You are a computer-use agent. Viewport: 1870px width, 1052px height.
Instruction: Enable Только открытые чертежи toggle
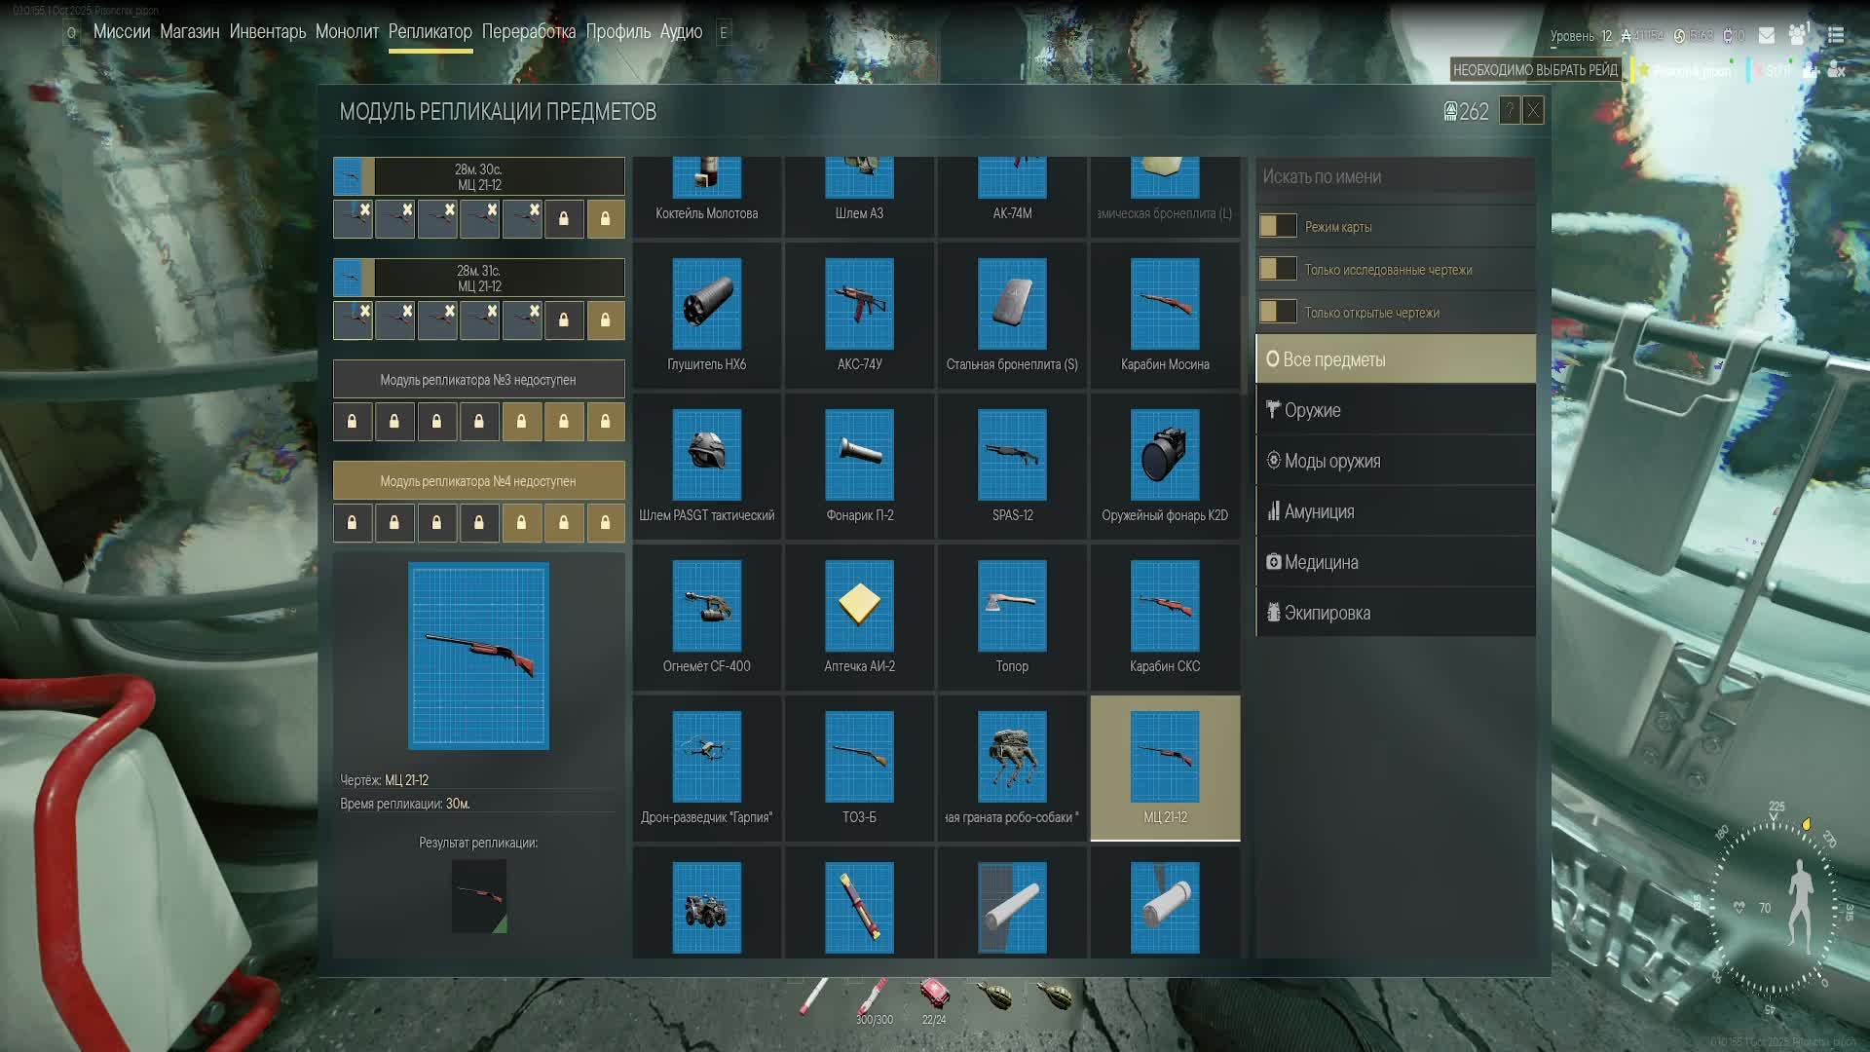[1277, 312]
